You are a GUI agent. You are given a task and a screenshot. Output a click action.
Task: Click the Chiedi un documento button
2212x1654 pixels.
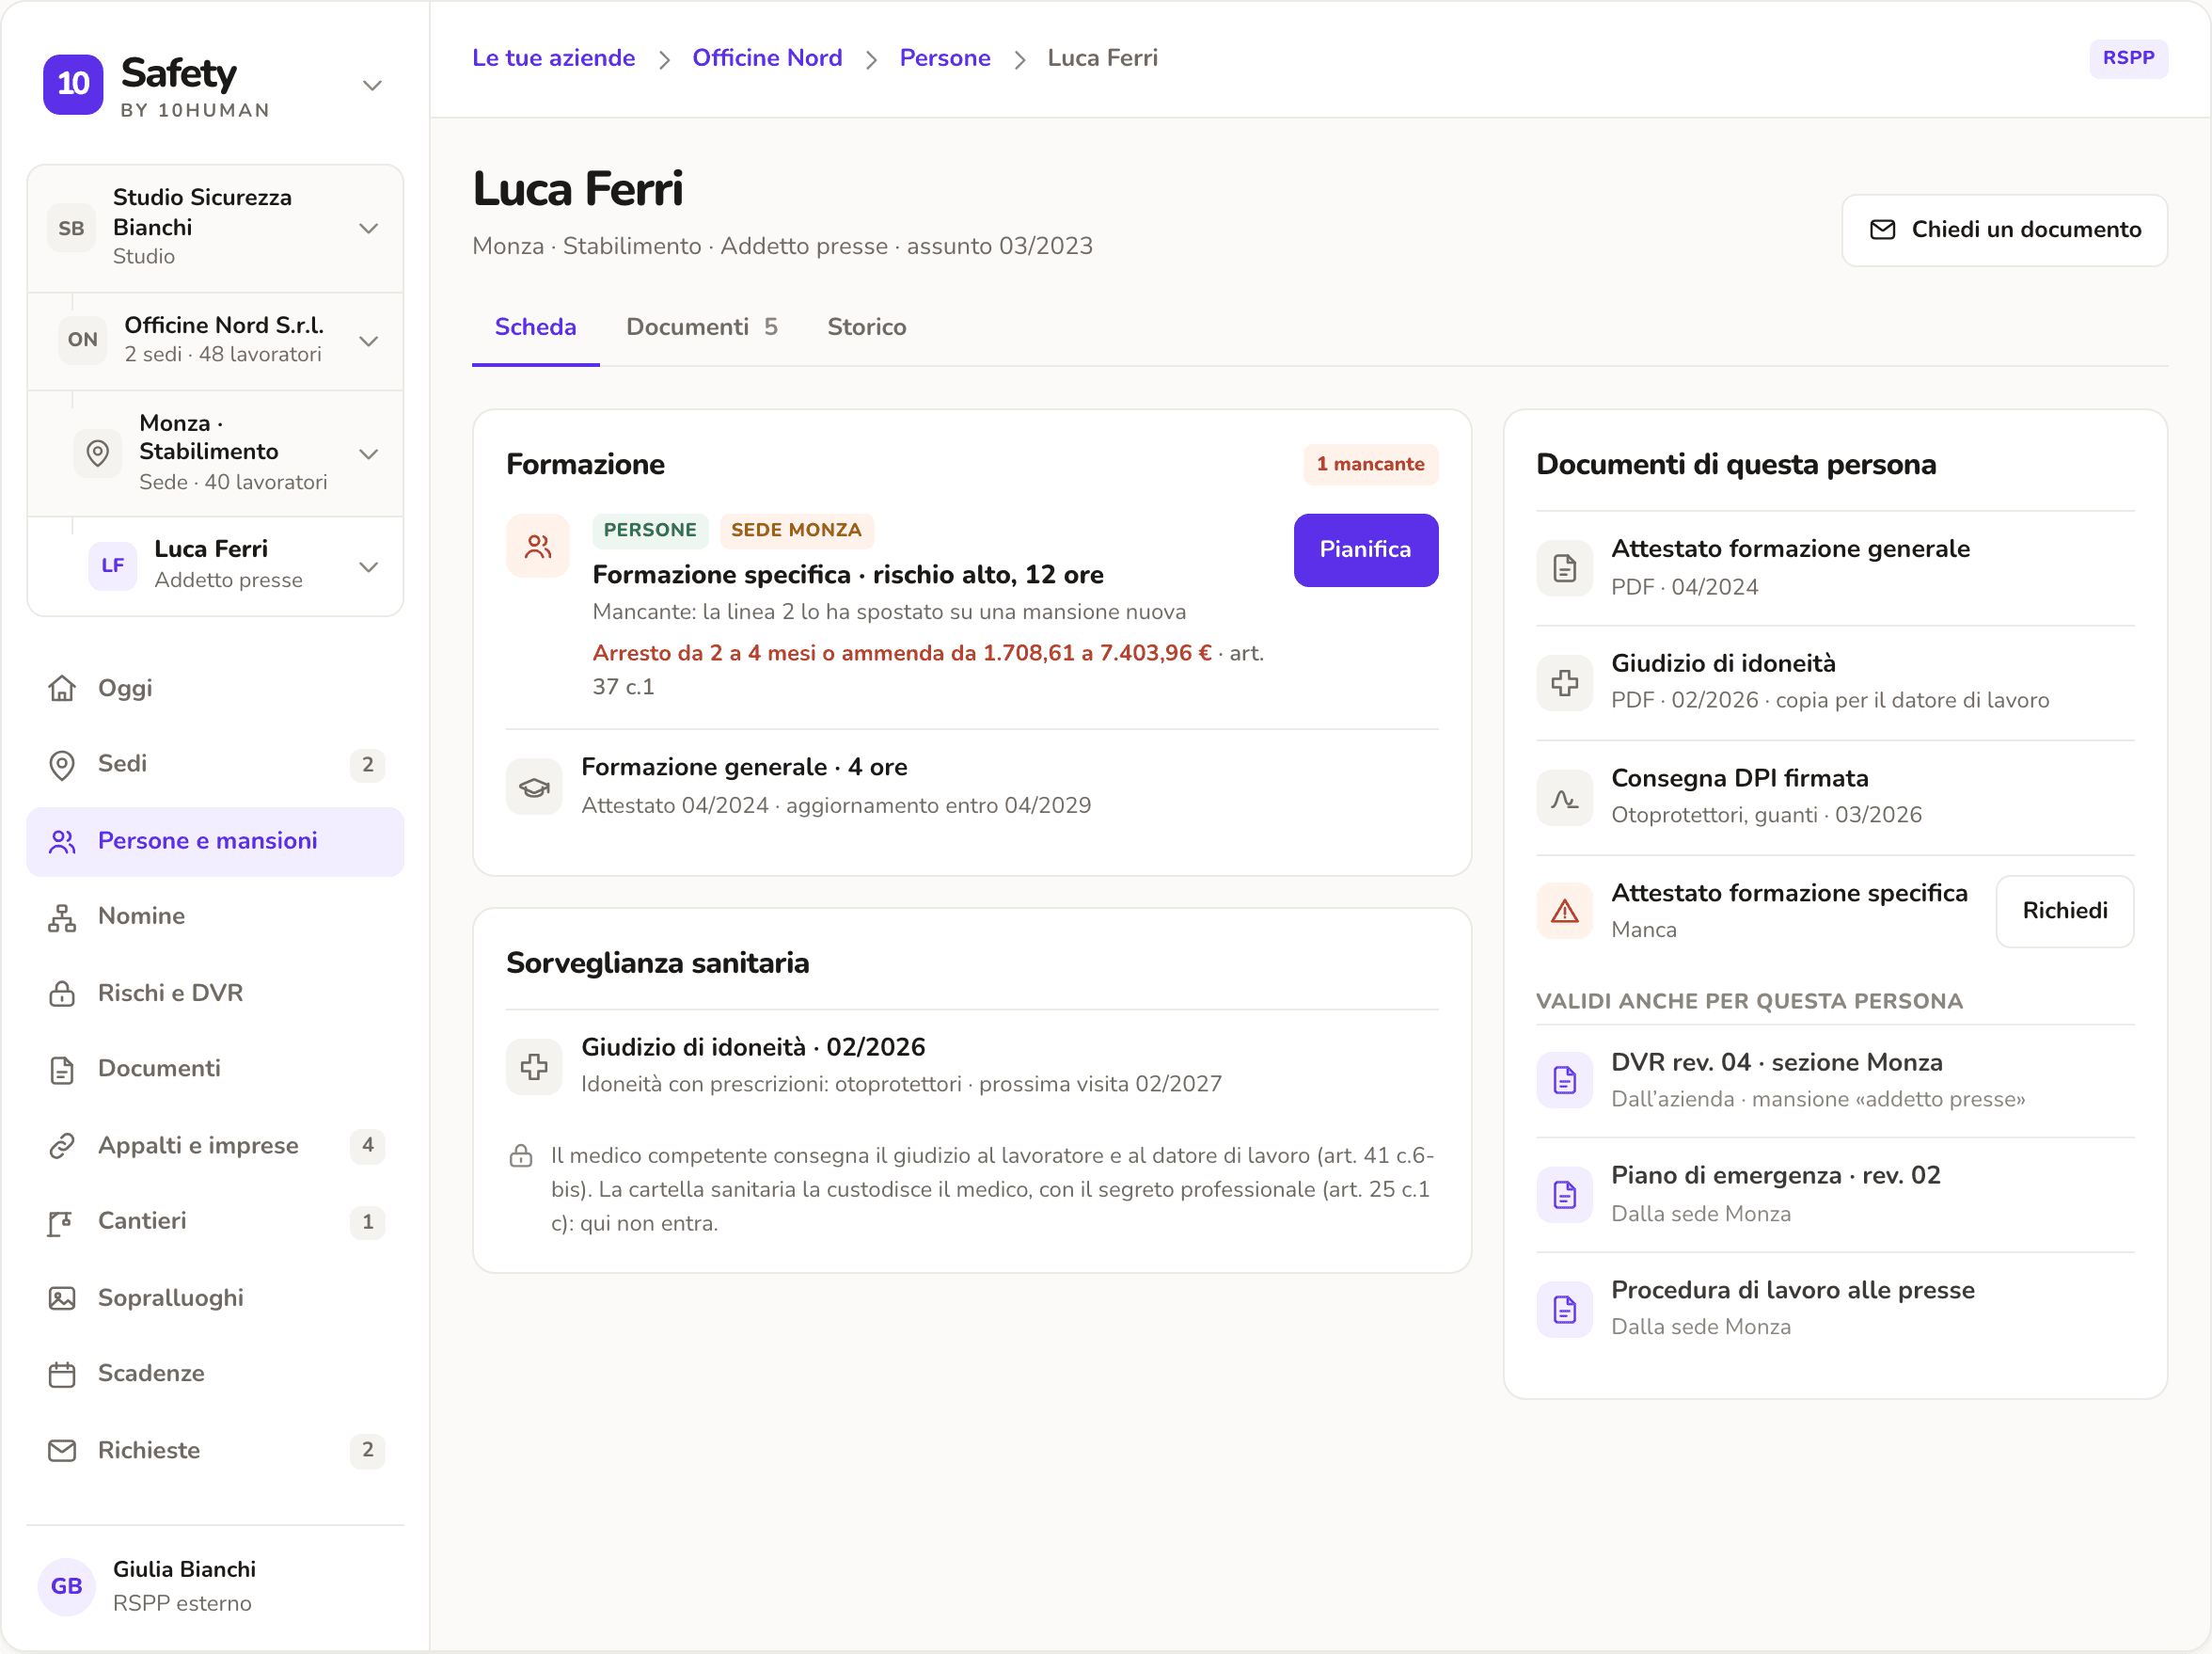(2004, 231)
